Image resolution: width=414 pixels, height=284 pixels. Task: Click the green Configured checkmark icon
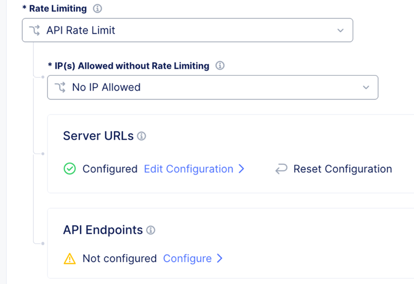[70, 168]
